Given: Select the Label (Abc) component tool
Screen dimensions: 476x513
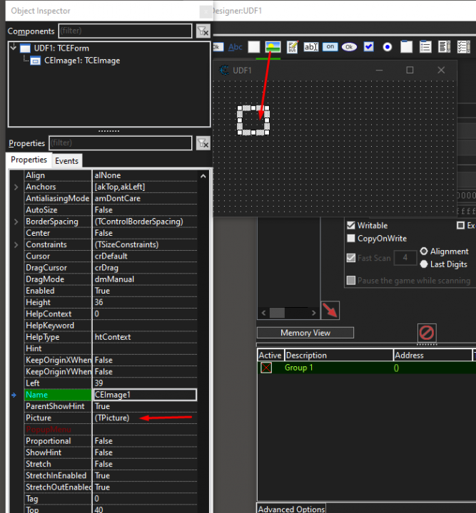Looking at the screenshot, I should [x=236, y=47].
